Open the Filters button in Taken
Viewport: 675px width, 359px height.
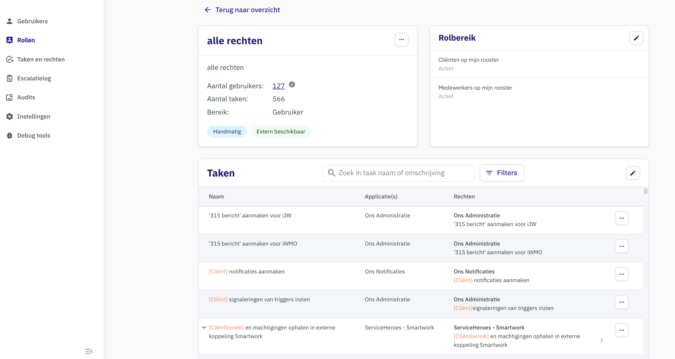coord(502,173)
